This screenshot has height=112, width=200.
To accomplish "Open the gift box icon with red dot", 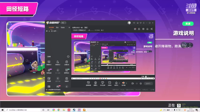I will tap(135, 29).
